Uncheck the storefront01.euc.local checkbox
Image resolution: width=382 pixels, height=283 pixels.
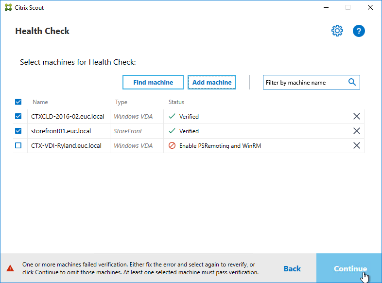18,131
